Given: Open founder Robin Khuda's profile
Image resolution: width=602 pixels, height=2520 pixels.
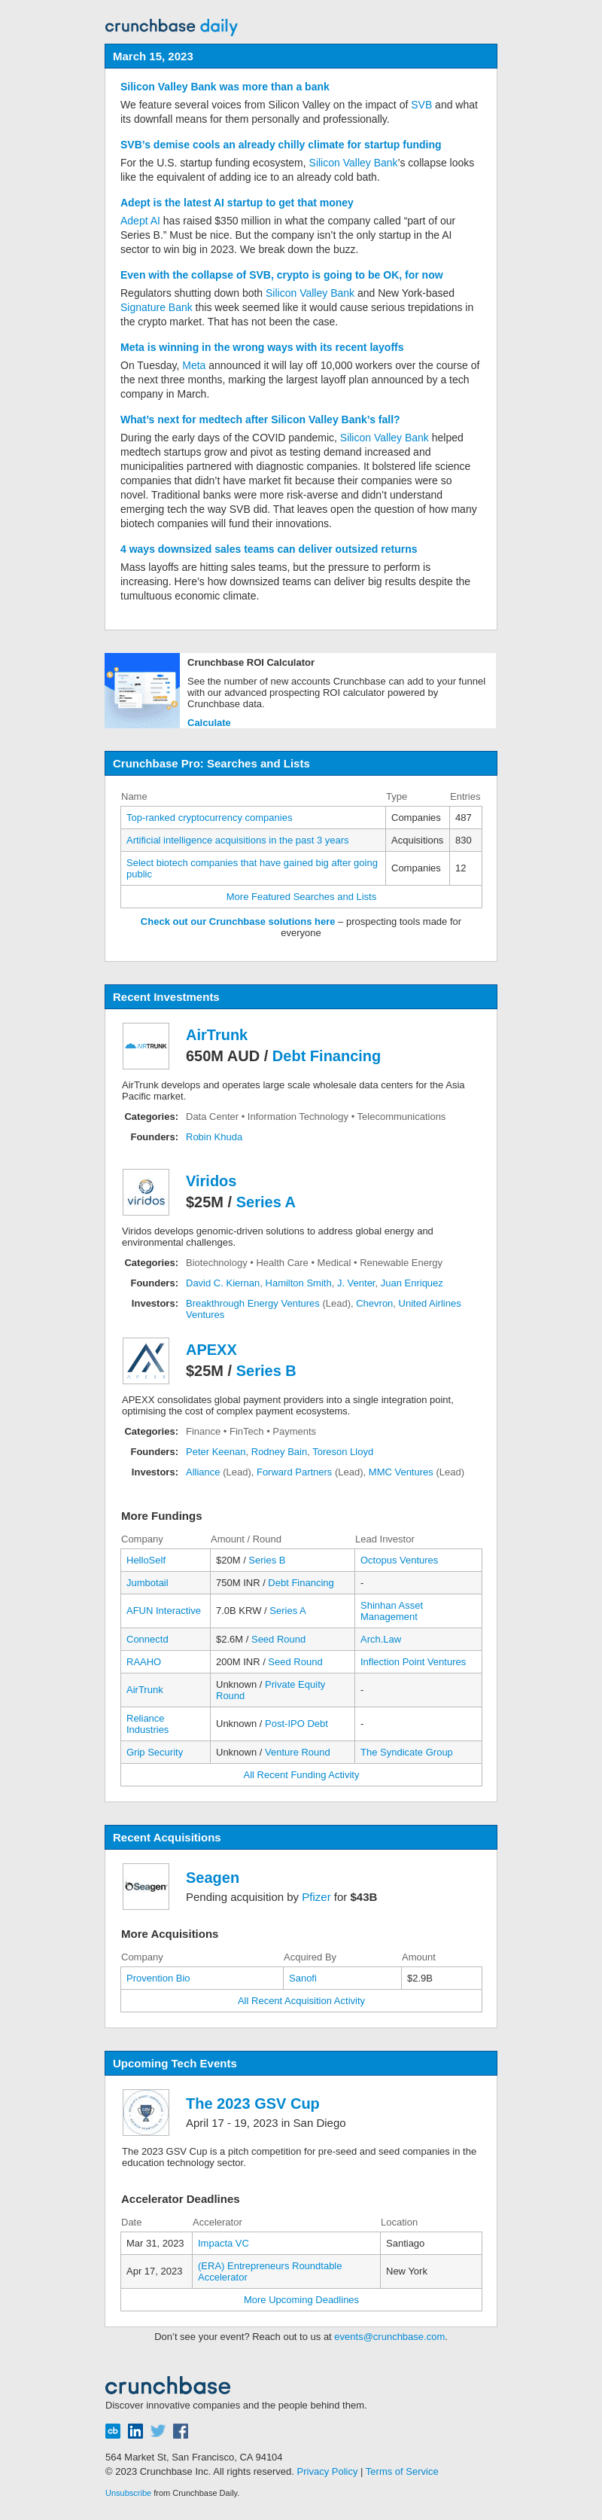Looking at the screenshot, I should [214, 1136].
